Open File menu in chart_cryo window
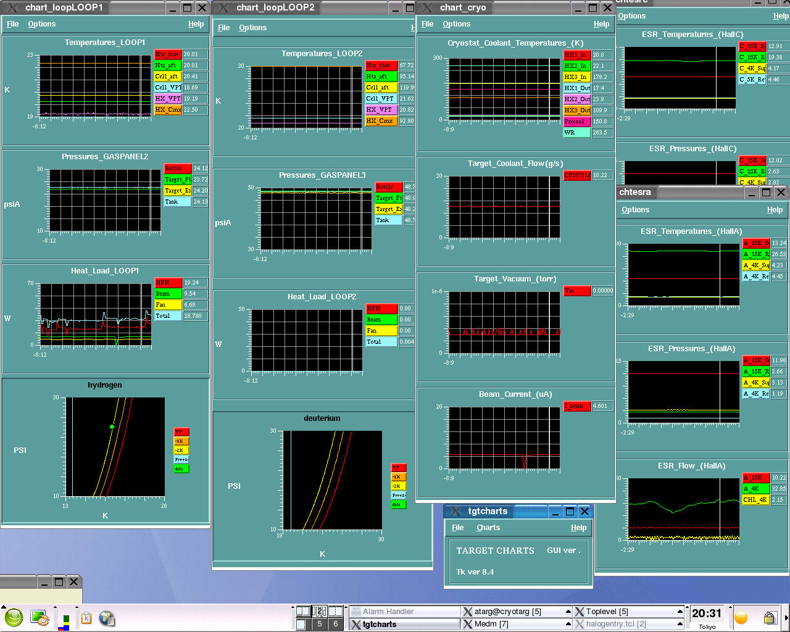Image resolution: width=790 pixels, height=632 pixels. click(x=428, y=24)
